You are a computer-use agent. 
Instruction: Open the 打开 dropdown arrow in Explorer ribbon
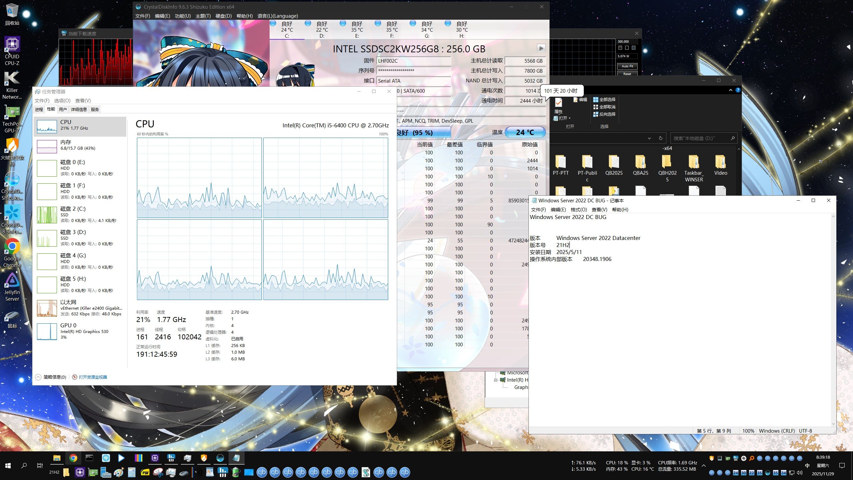[x=570, y=118]
